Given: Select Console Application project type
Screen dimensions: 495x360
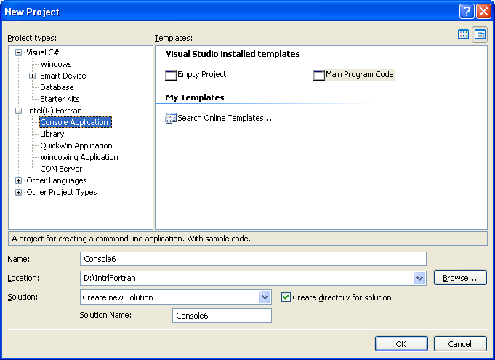Looking at the screenshot, I should (76, 122).
